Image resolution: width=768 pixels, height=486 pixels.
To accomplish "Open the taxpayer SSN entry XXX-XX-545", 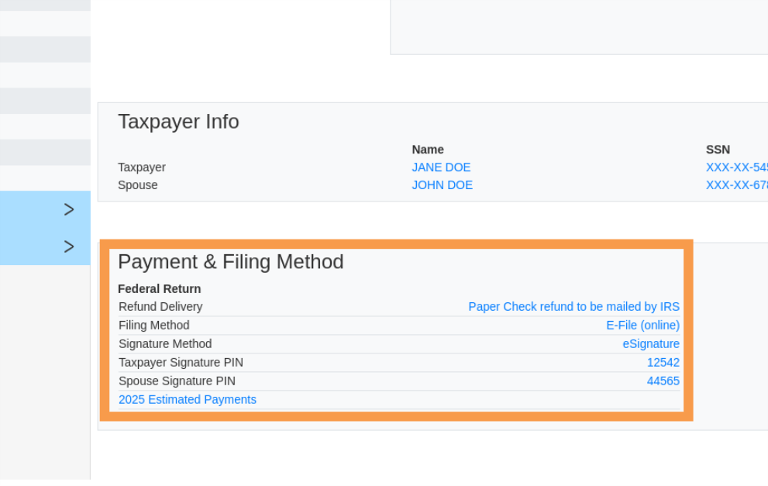I will coord(732,167).
